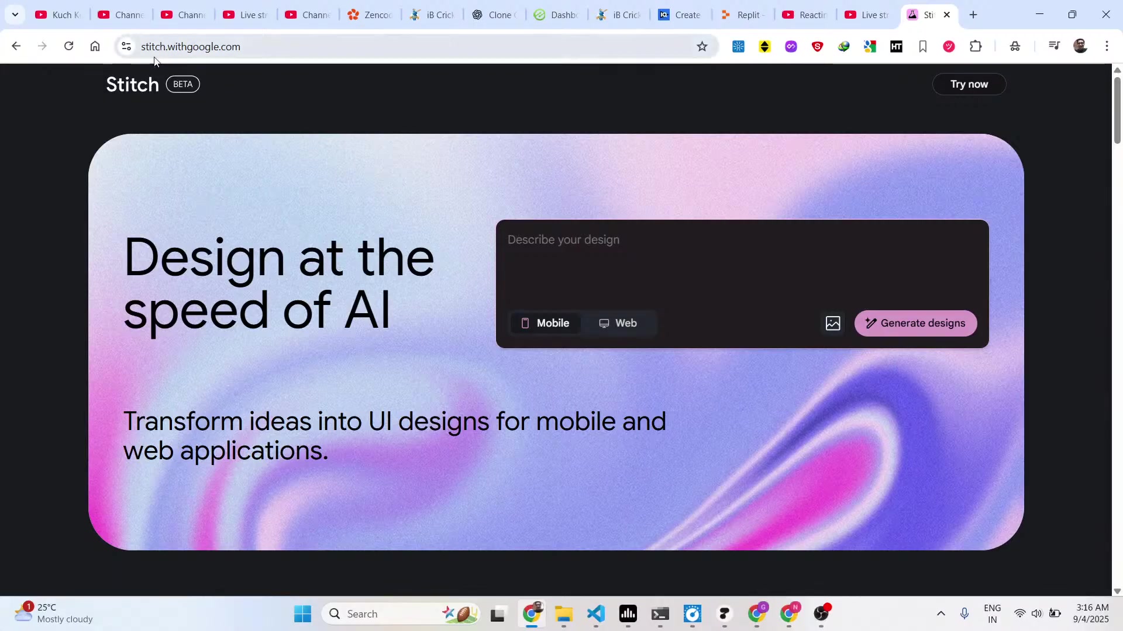Bookmark this page with the star icon
Screen dimensions: 1123x631
(702, 46)
